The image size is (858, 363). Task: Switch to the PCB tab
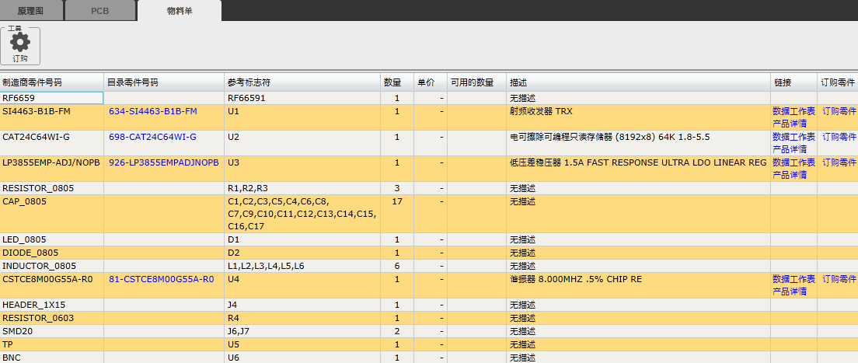[99, 10]
